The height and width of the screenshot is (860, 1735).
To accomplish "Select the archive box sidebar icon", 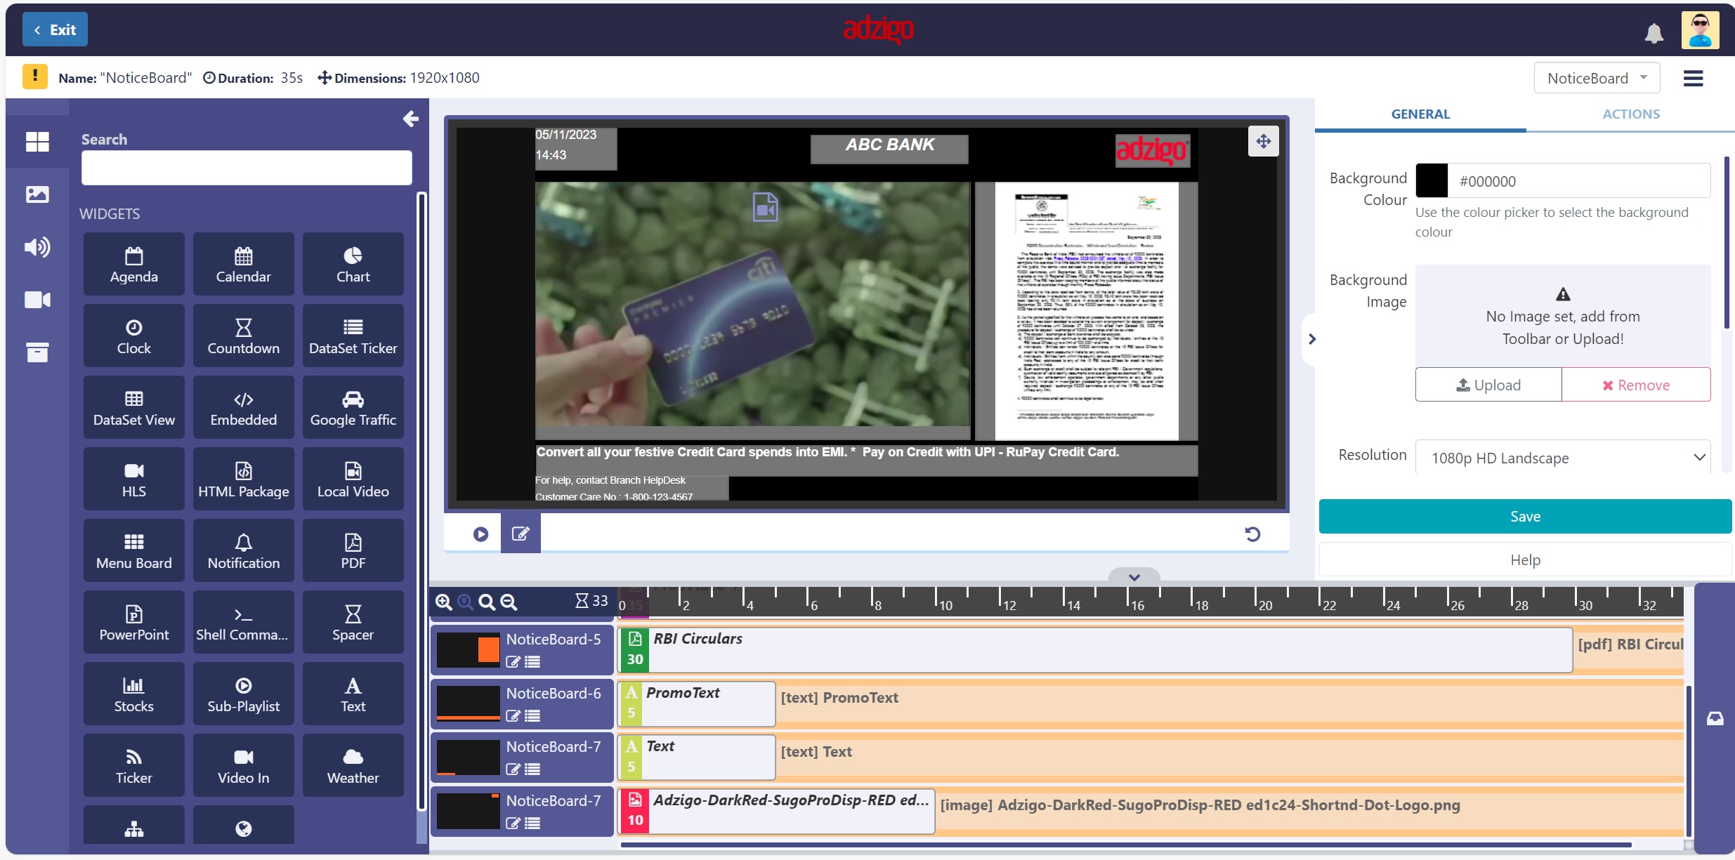I will 37,352.
